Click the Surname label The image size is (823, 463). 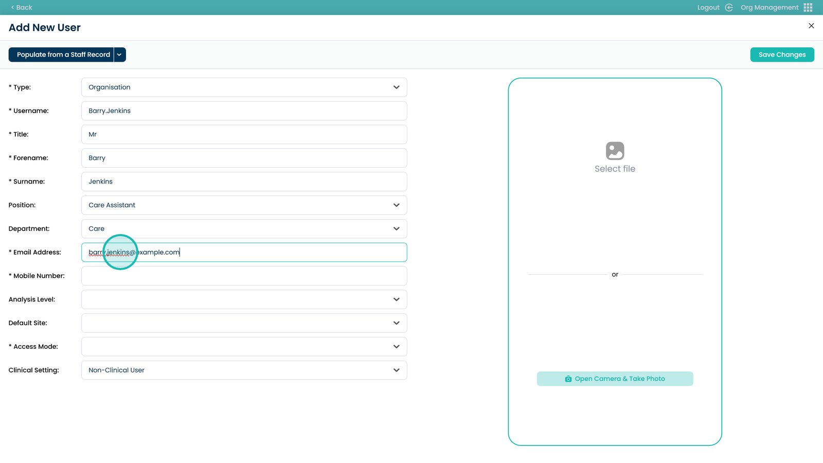(x=27, y=182)
